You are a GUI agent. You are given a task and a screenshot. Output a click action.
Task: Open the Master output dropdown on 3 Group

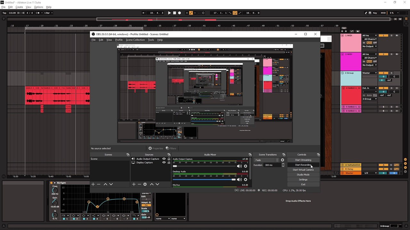click(x=370, y=73)
